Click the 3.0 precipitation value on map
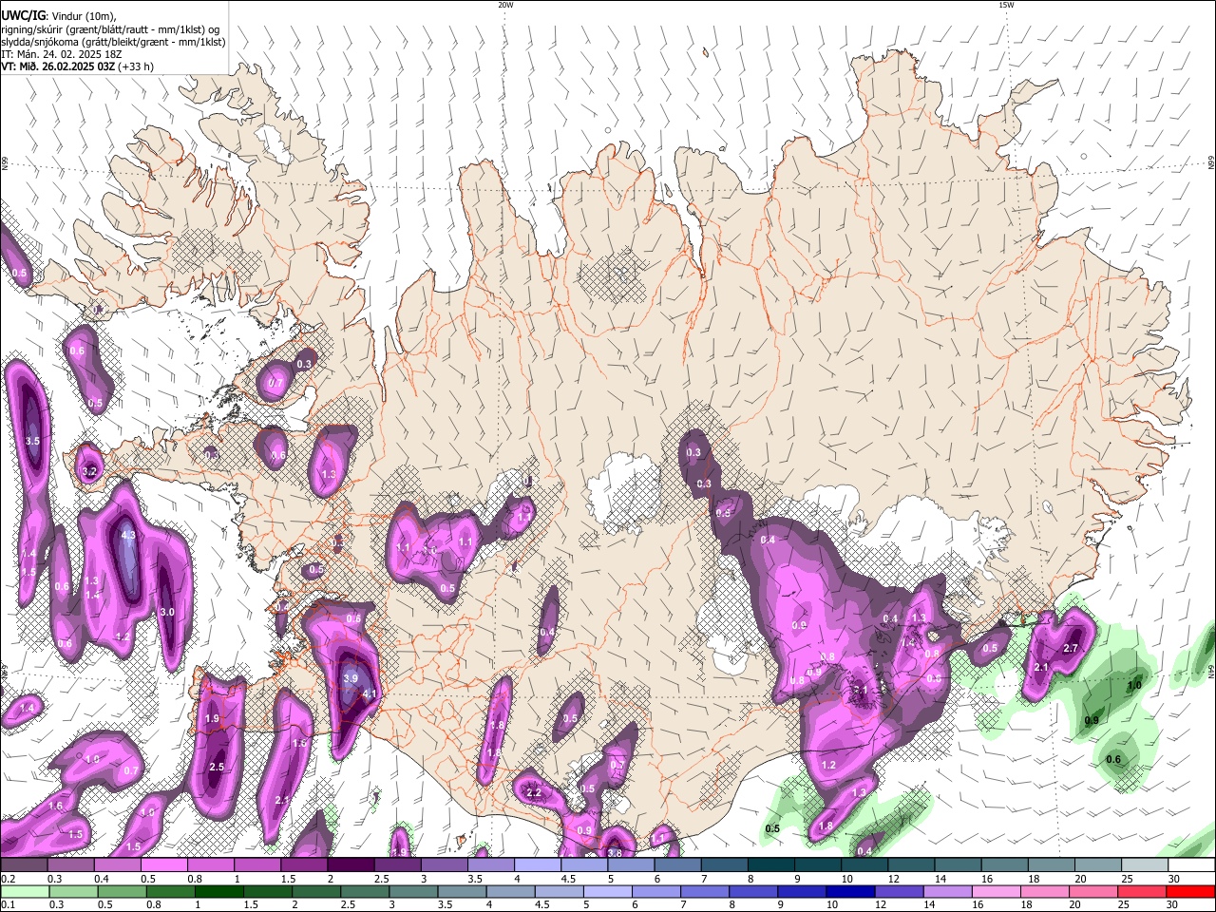Viewport: 1216px width, 912px height. pos(167,612)
